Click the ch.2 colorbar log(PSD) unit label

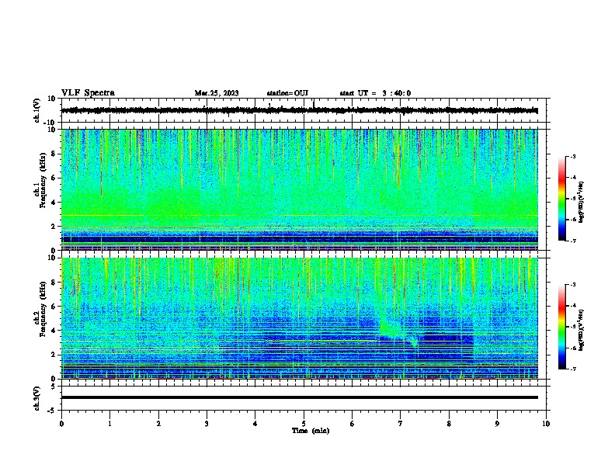click(582, 331)
